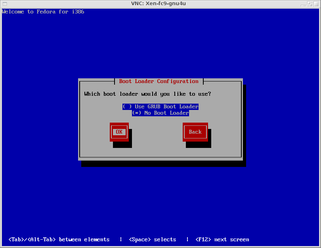Restore the VNC window size

click(x=310, y=4)
